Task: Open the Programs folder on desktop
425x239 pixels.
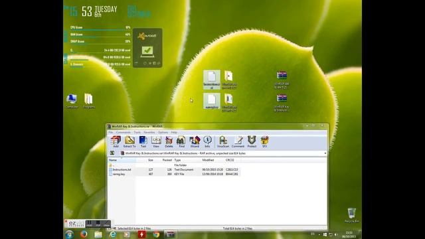Action: pyautogui.click(x=88, y=102)
